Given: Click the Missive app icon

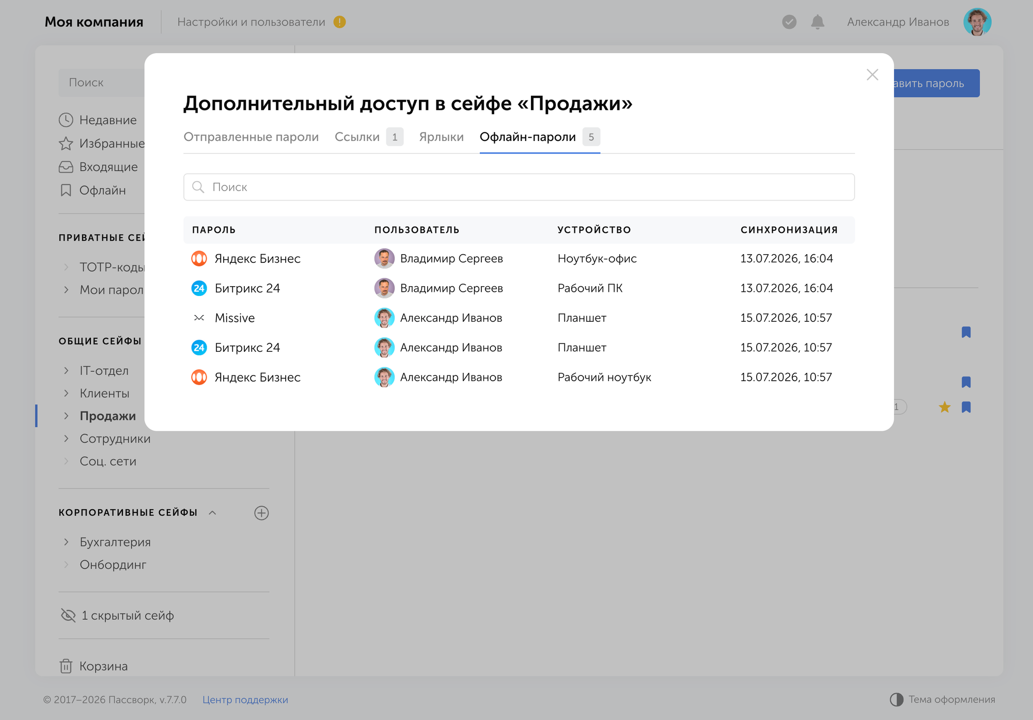Looking at the screenshot, I should [199, 318].
